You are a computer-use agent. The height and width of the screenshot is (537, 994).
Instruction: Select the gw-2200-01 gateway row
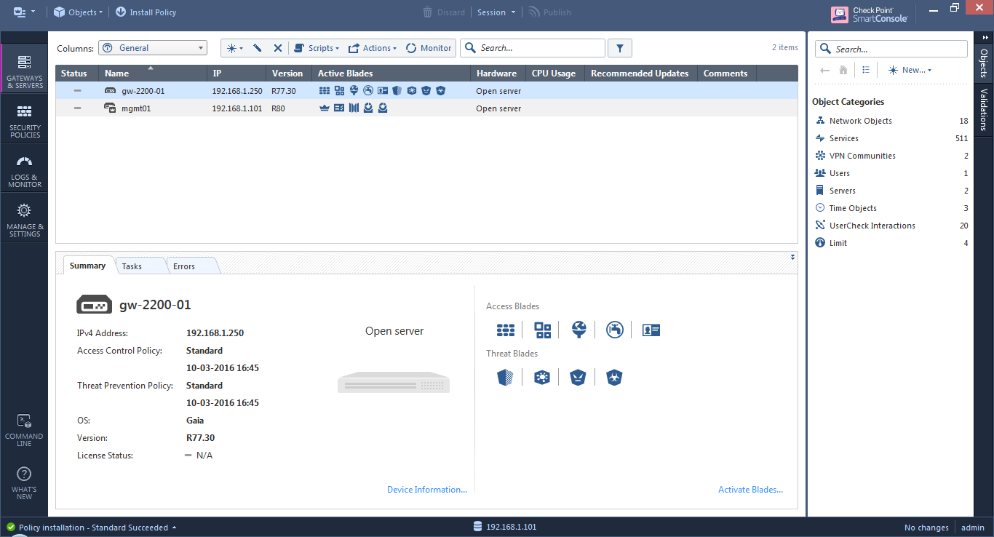pyautogui.click(x=426, y=91)
